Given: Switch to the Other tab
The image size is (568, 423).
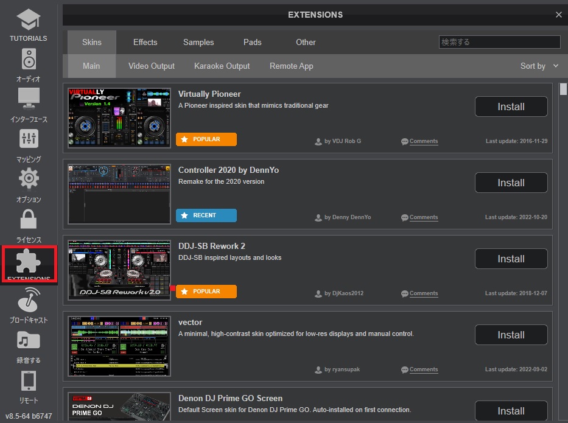Looking at the screenshot, I should click(306, 42).
